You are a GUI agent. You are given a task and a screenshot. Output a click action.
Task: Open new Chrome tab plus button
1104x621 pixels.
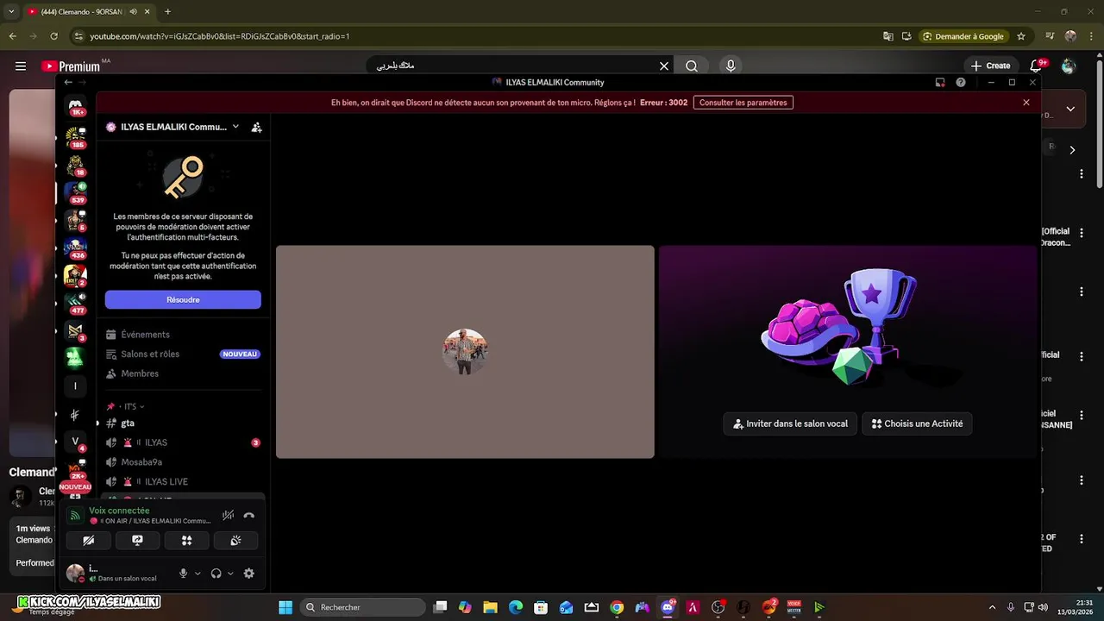(167, 11)
